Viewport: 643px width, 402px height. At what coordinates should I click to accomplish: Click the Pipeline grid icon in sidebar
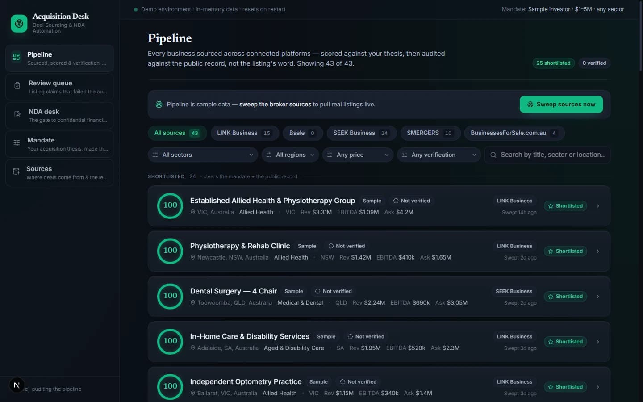(x=17, y=57)
